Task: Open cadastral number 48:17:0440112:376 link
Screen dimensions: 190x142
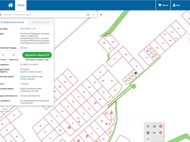Action: pos(28,29)
